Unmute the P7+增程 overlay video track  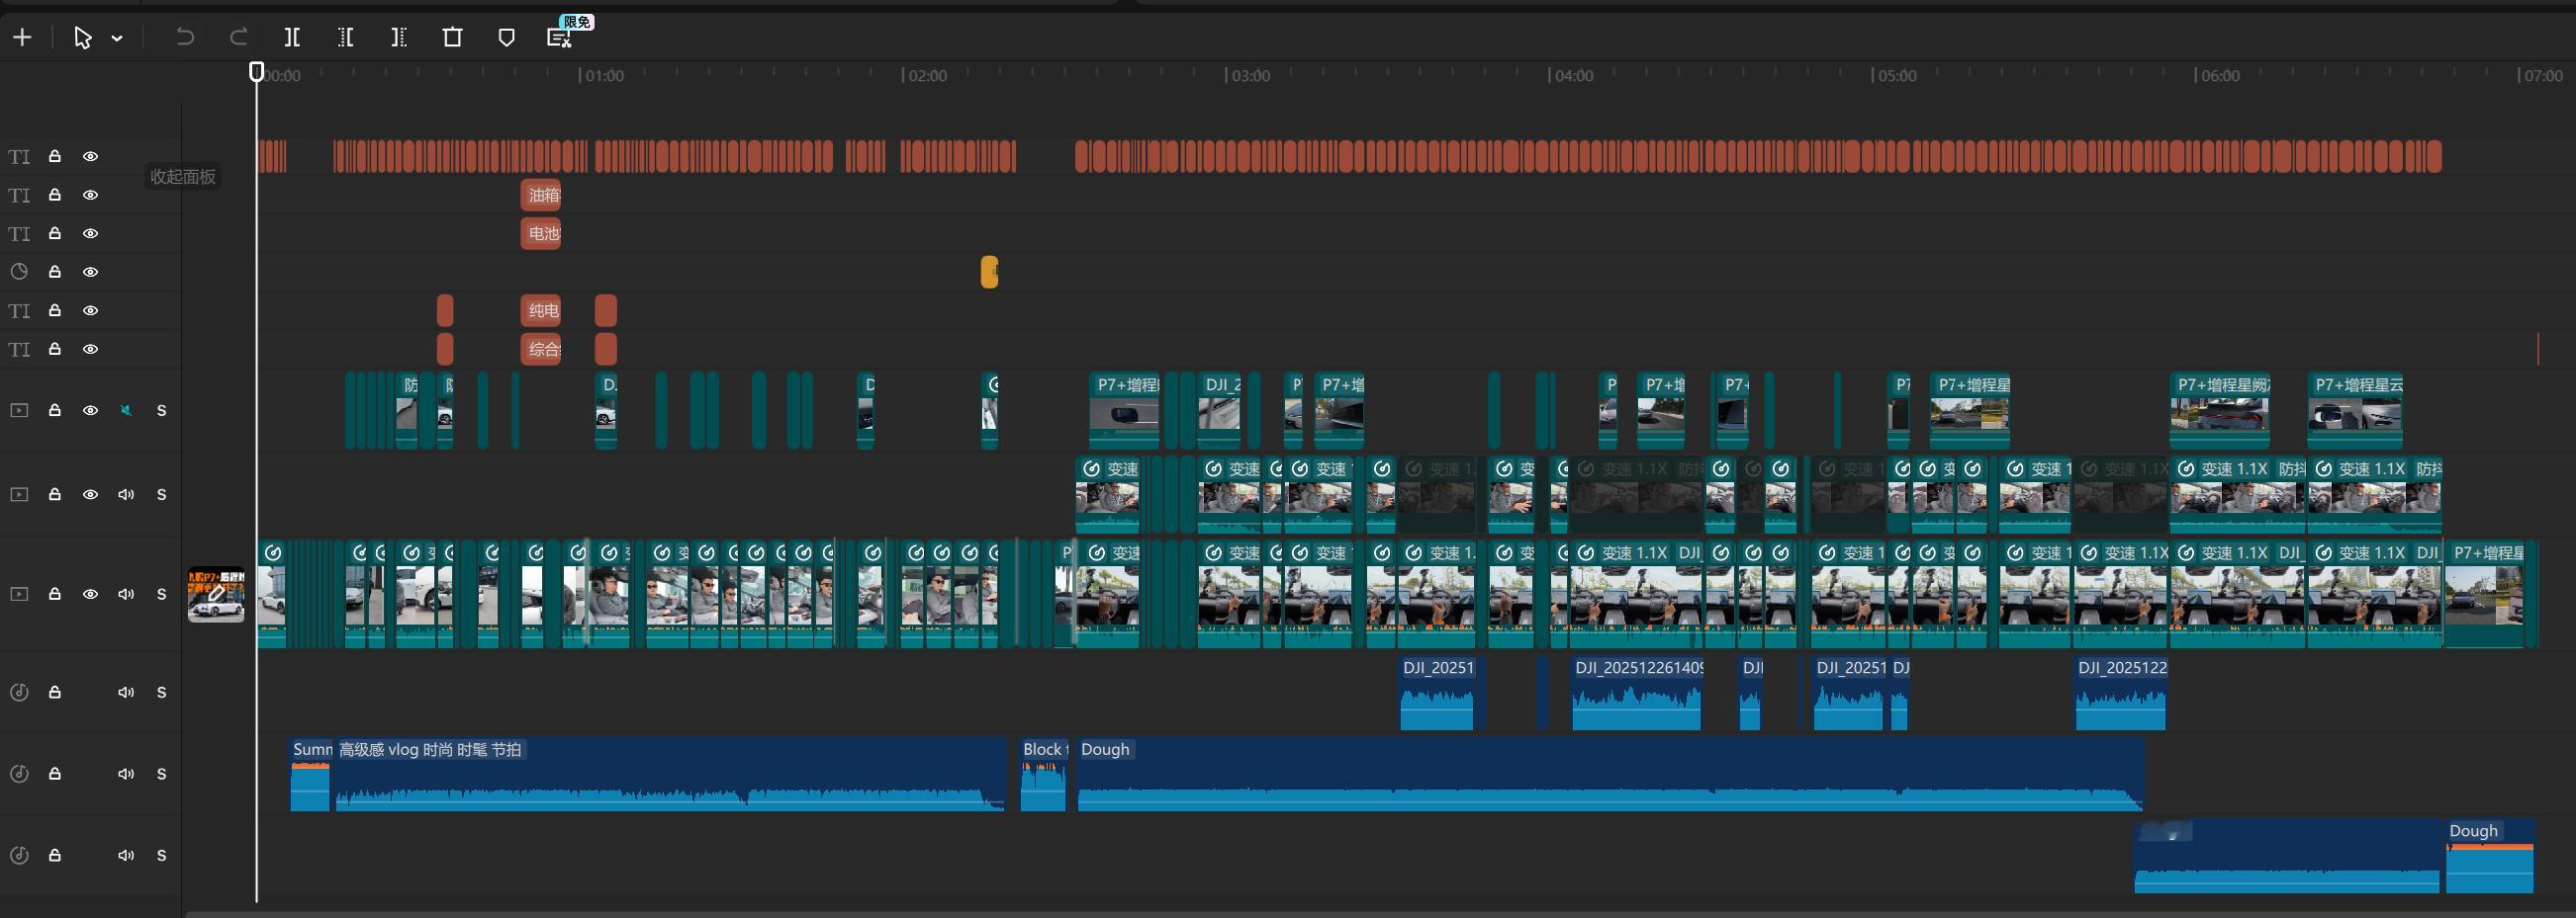pyautogui.click(x=126, y=410)
